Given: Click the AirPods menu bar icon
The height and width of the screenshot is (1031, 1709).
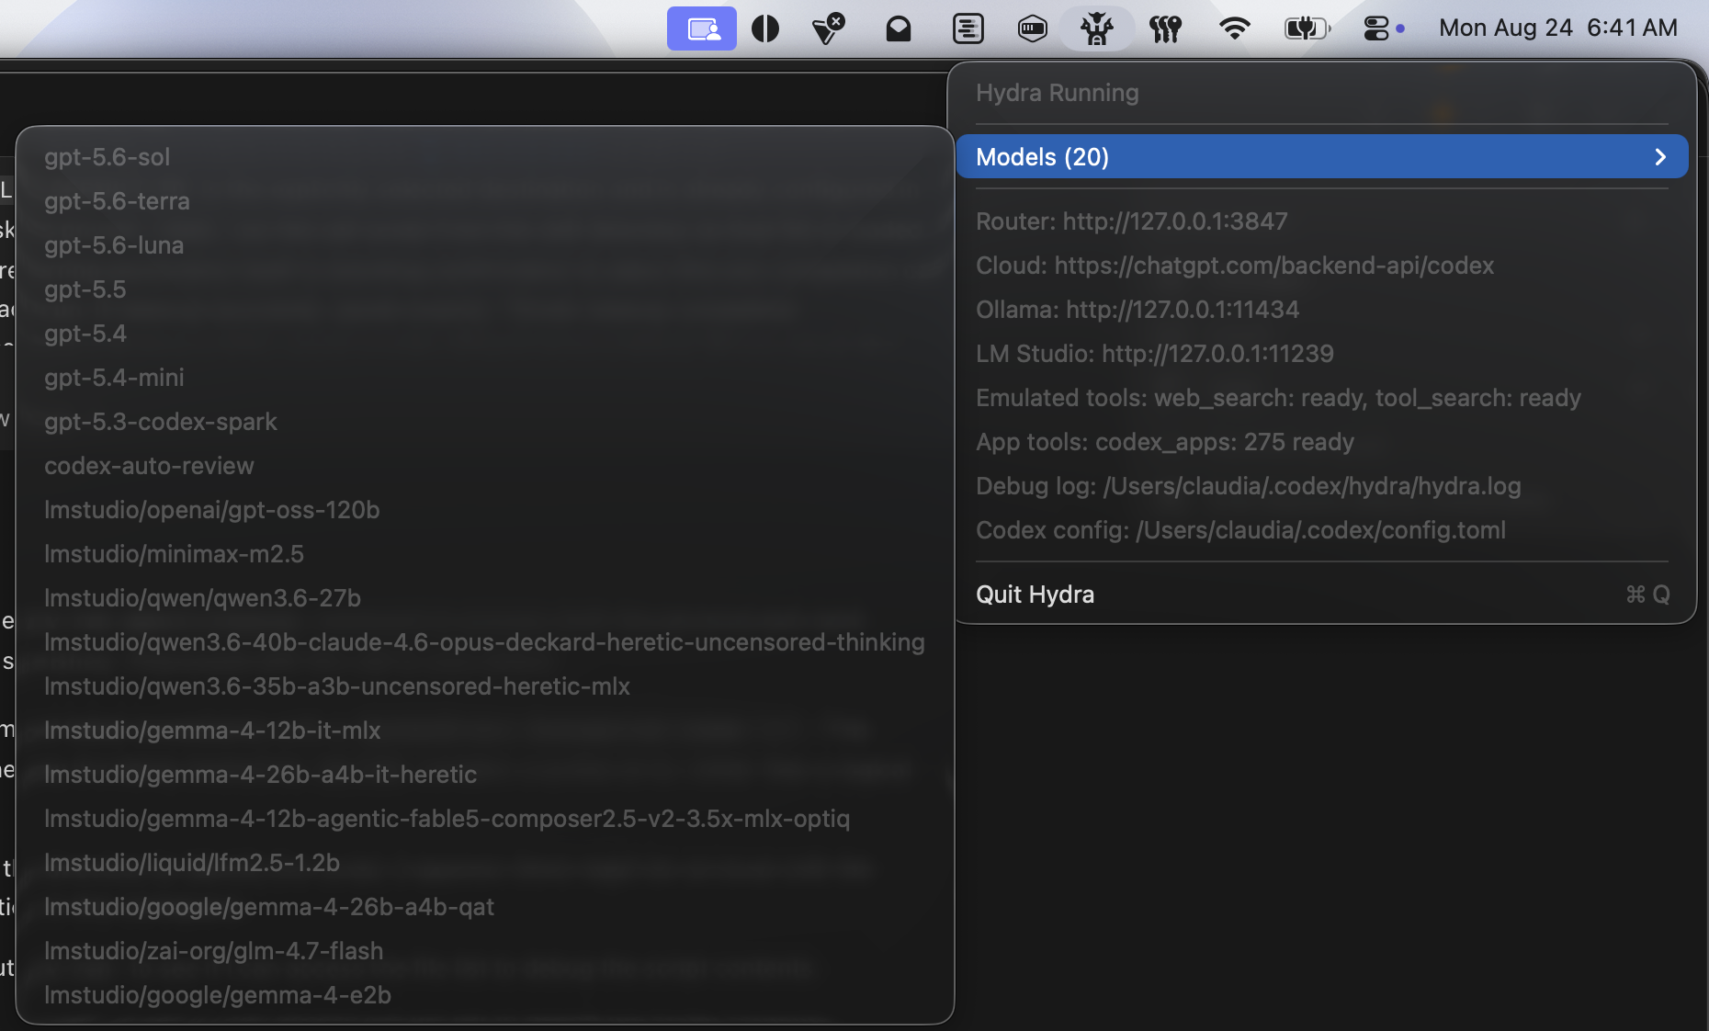Looking at the screenshot, I should pos(1165,29).
